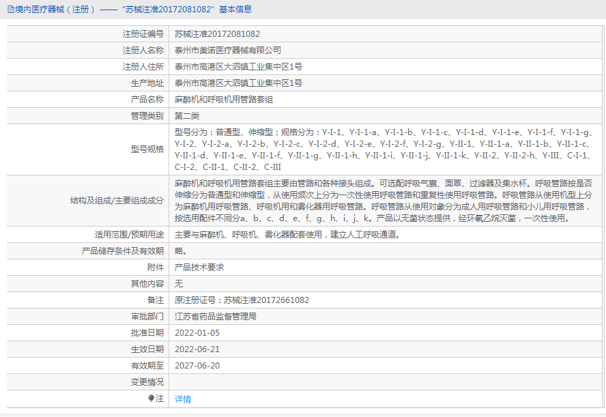
Task: Click the 适用范围/预期用途 label
Action: click(x=129, y=235)
